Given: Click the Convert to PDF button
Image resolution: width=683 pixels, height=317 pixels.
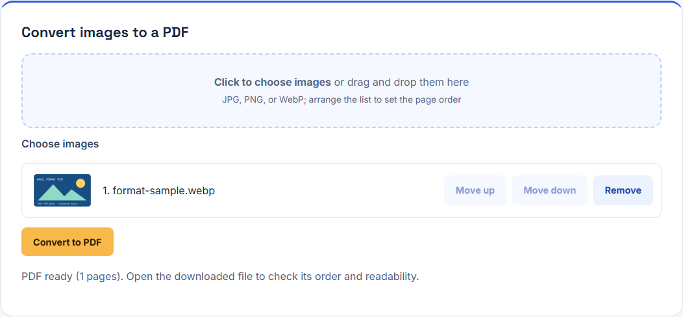Looking at the screenshot, I should tap(68, 242).
